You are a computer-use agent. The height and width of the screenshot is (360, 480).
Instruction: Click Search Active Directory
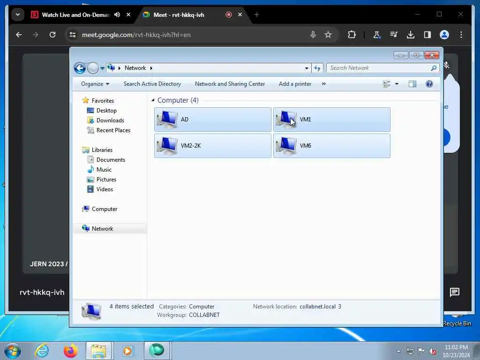click(152, 84)
